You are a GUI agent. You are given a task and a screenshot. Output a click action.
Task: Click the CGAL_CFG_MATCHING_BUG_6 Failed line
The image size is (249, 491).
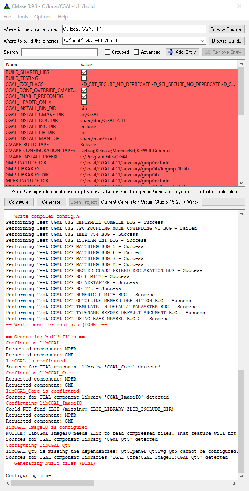pyautogui.click(x=73, y=252)
